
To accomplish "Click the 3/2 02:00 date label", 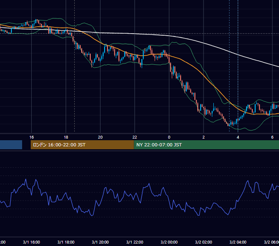I will pos(204,242).
